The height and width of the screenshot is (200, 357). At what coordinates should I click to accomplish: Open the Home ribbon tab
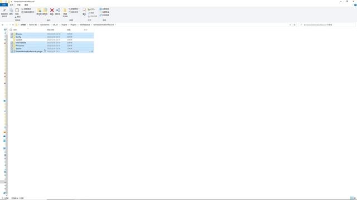pos(11,5)
